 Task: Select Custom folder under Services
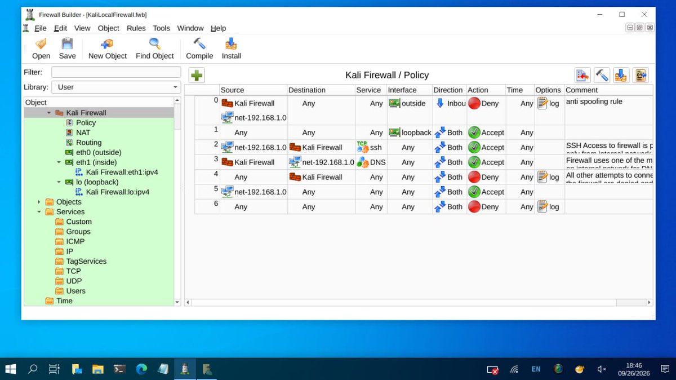tap(79, 222)
